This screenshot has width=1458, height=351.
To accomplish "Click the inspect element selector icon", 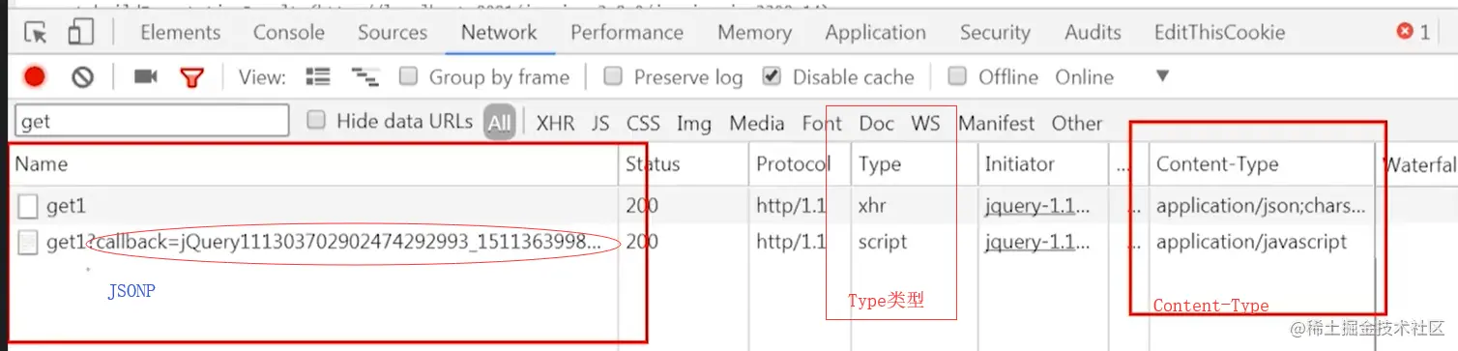I will pos(36,33).
